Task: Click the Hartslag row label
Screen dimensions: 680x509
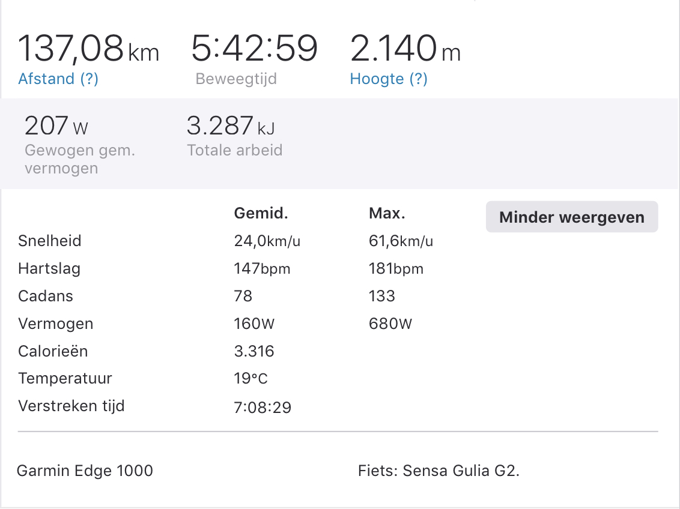Action: [49, 269]
